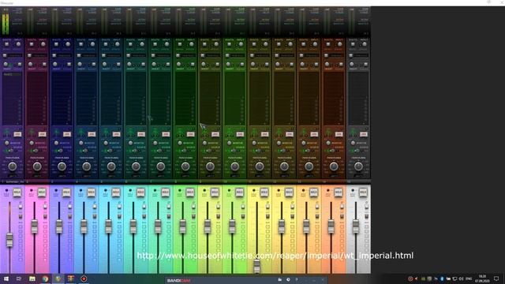Click the Route button atop purple track 1
The image size is (505, 284).
coord(7,44)
